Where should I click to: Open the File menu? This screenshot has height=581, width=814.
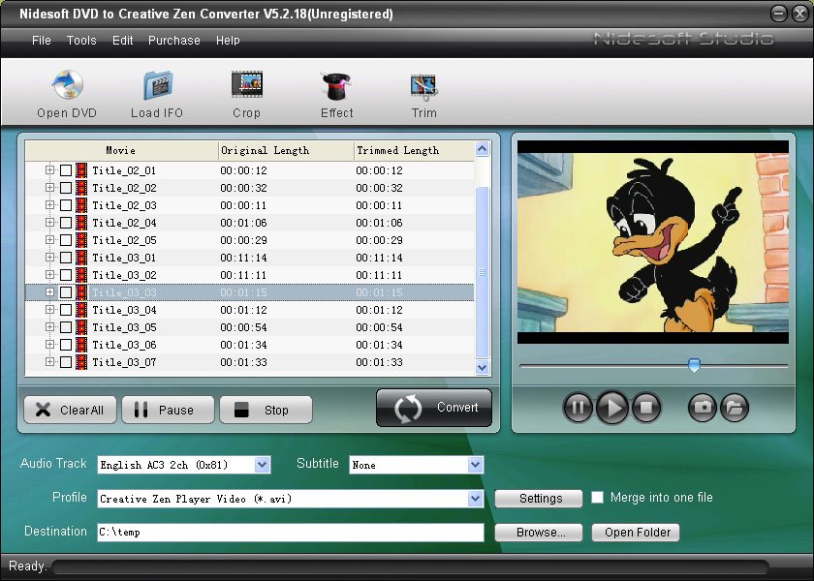pyautogui.click(x=42, y=41)
